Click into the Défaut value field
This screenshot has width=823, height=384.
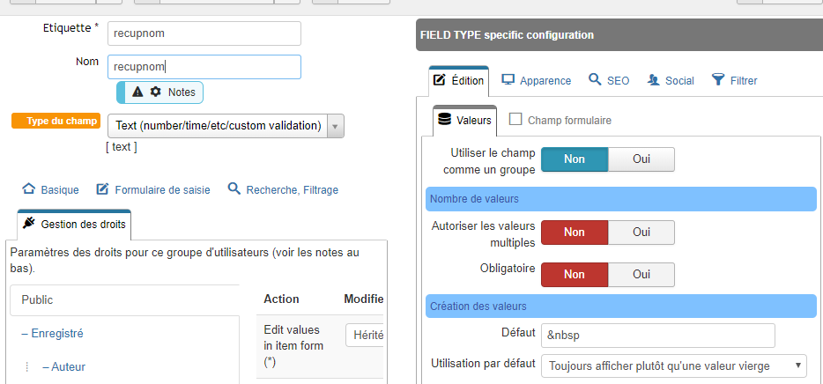coord(657,336)
